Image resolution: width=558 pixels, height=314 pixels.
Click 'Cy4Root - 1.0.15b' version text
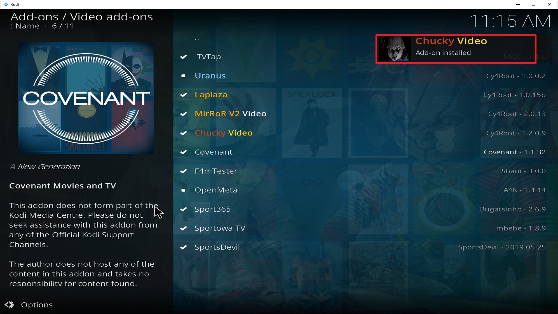514,95
